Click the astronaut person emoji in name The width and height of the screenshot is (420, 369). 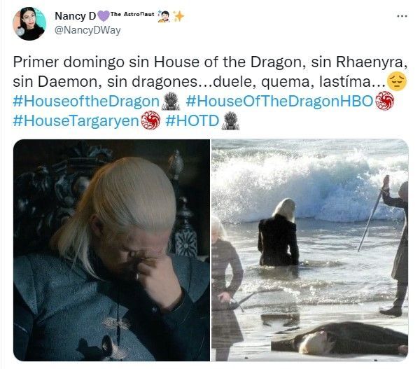(x=164, y=16)
